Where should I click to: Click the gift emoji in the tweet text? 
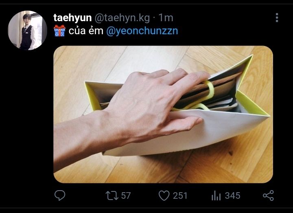tap(59, 31)
